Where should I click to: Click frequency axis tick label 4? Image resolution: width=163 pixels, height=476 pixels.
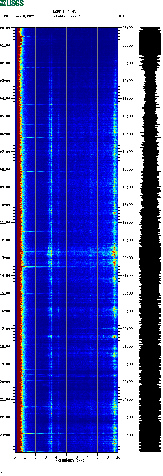[x=56, y=457]
